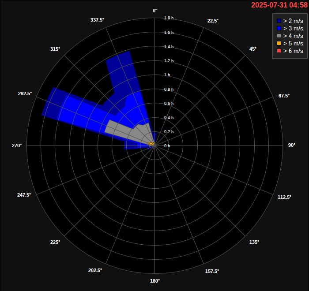Viewport: 309px width, 291px height.
Task: Click the 67.5° direction label
Action: click(284, 96)
